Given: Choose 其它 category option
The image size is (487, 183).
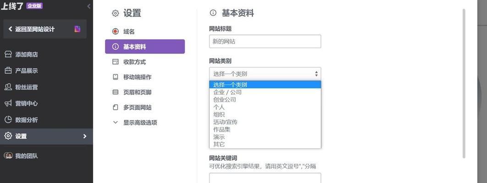Looking at the screenshot, I should pos(265,144).
